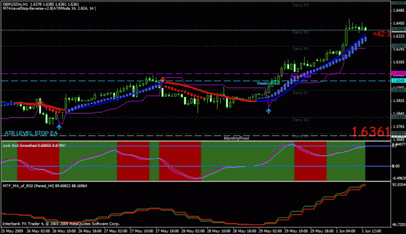Image resolution: width=406 pixels, height=234 pixels.
Task: Click the red <42:3 candle countdown timer
Action: 381,34
